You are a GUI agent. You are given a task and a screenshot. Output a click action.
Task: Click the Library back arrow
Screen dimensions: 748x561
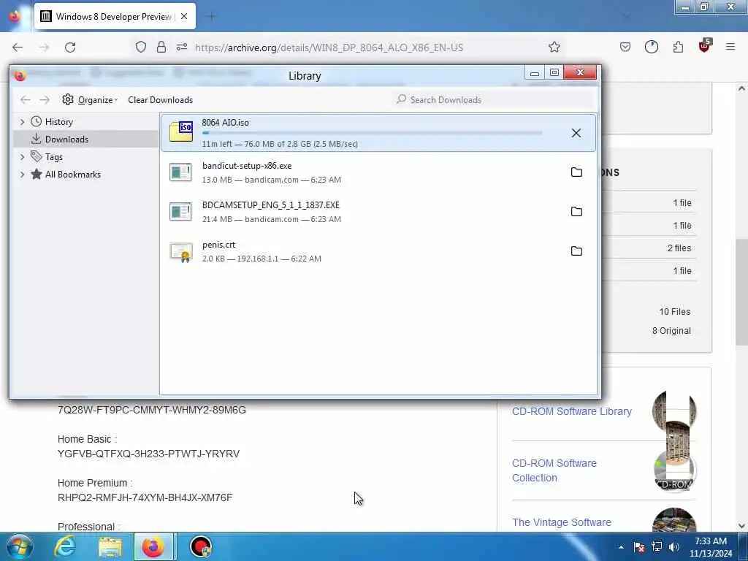tap(26, 99)
